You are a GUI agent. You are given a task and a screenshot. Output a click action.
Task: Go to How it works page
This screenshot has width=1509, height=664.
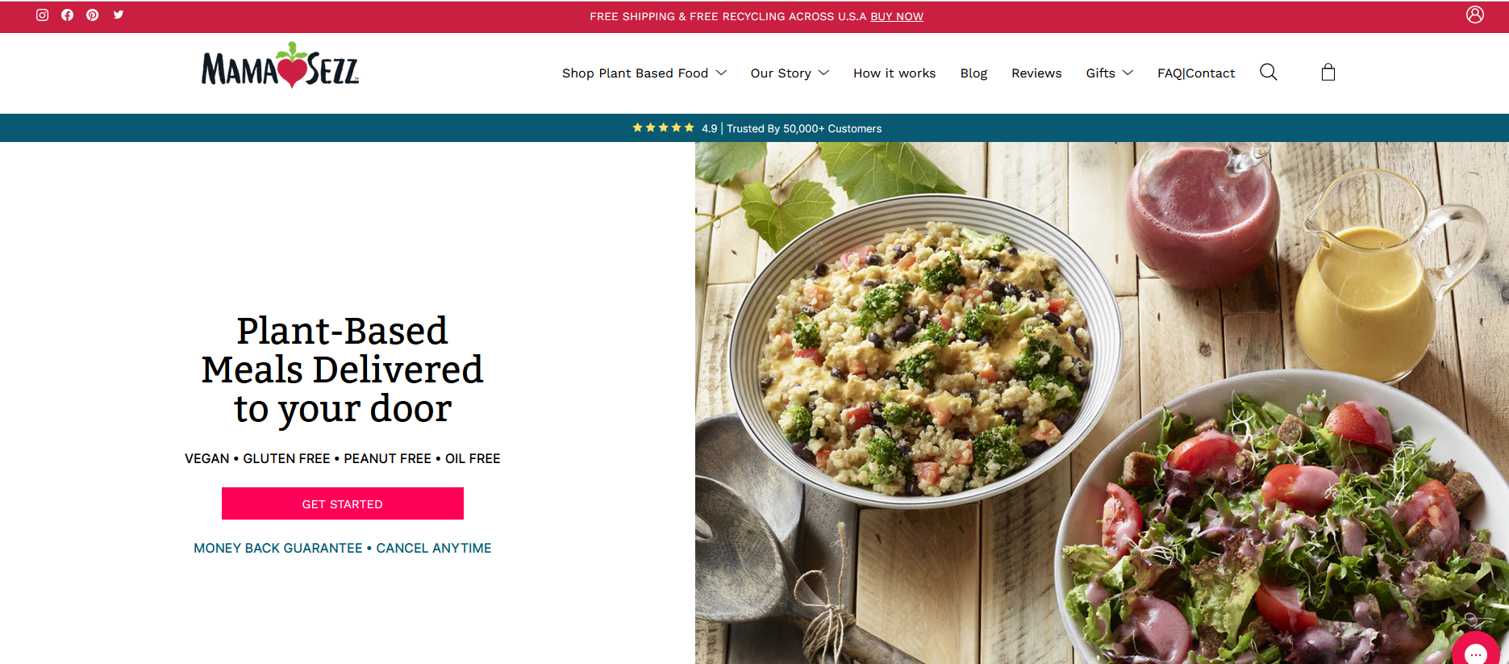894,73
